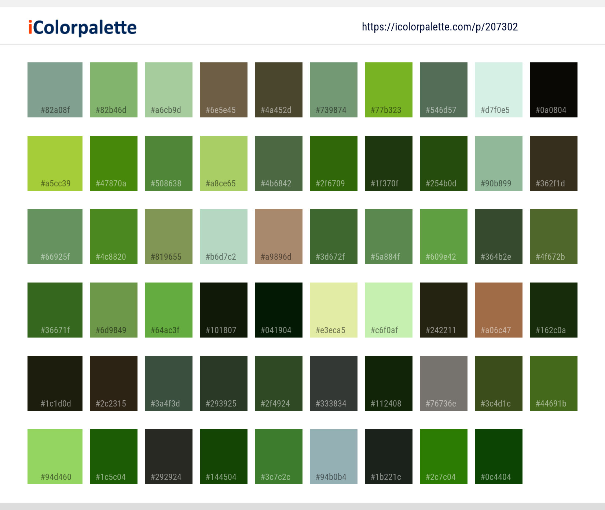Viewport: 605px width, 510px height.
Task: Click the #66925f swatch
Action: pos(55,237)
